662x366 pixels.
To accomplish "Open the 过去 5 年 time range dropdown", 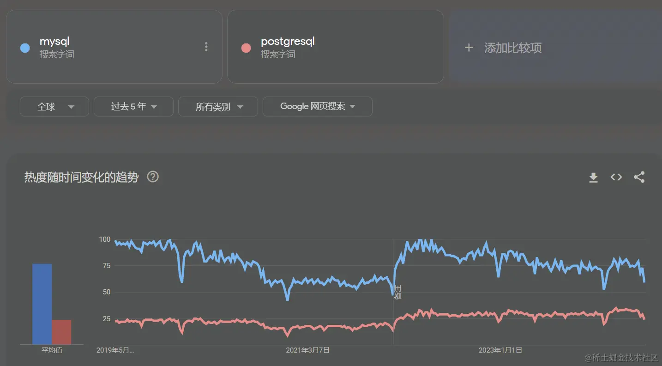I will [x=133, y=107].
